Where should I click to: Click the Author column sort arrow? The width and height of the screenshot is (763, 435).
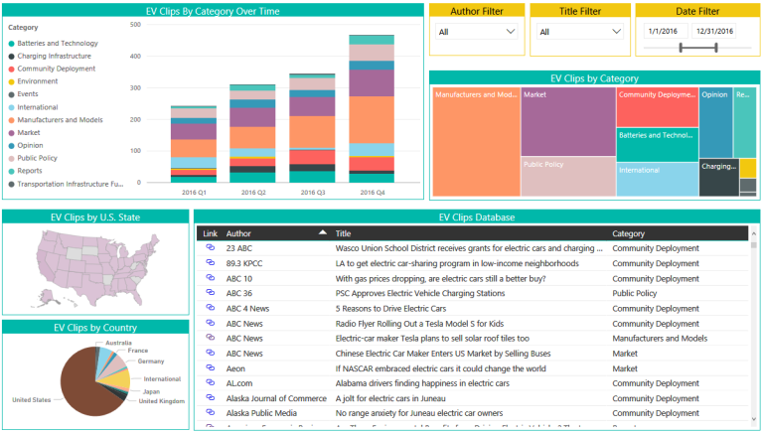322,232
